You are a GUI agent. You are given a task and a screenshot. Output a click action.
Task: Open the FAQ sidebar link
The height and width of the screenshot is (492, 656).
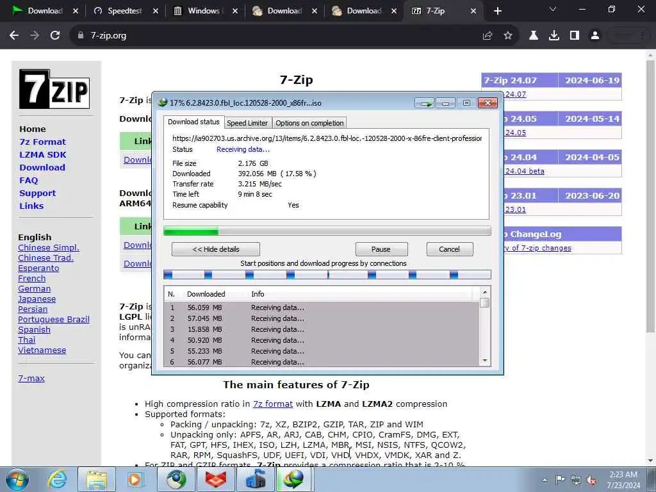click(x=28, y=180)
